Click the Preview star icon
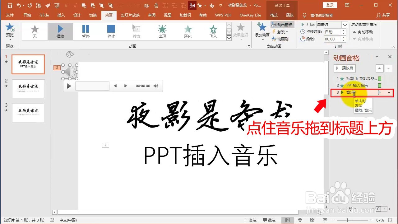398x224 pixels. 10,28
